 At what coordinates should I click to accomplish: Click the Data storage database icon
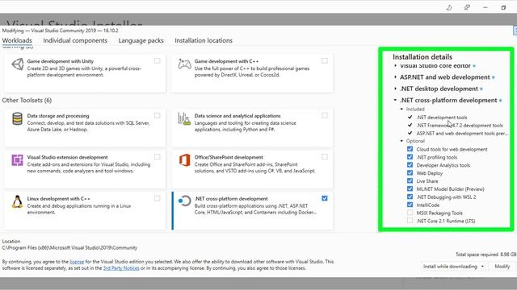[18, 118]
